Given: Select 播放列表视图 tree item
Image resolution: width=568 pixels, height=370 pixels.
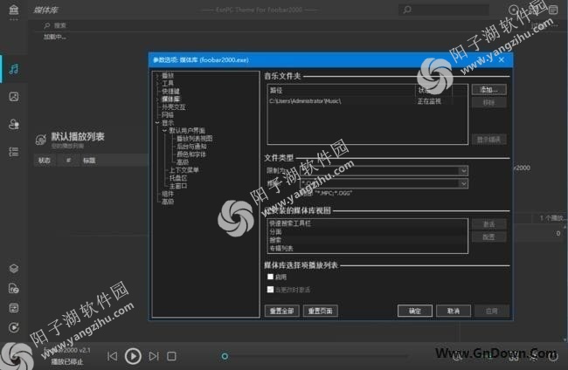Looking at the screenshot, I should 195,139.
